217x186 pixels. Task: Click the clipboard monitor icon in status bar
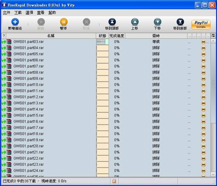(114, 181)
